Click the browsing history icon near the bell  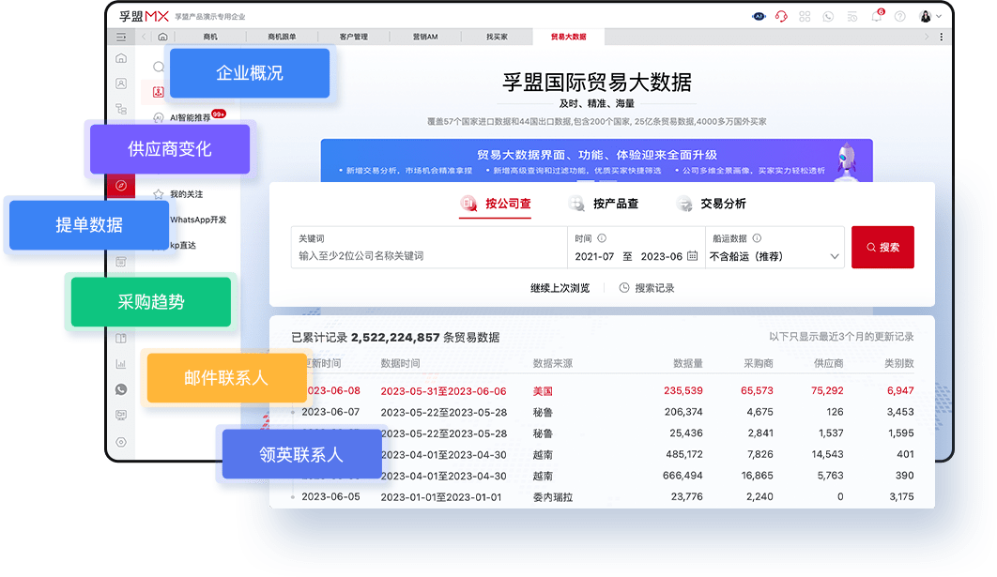pos(852,16)
